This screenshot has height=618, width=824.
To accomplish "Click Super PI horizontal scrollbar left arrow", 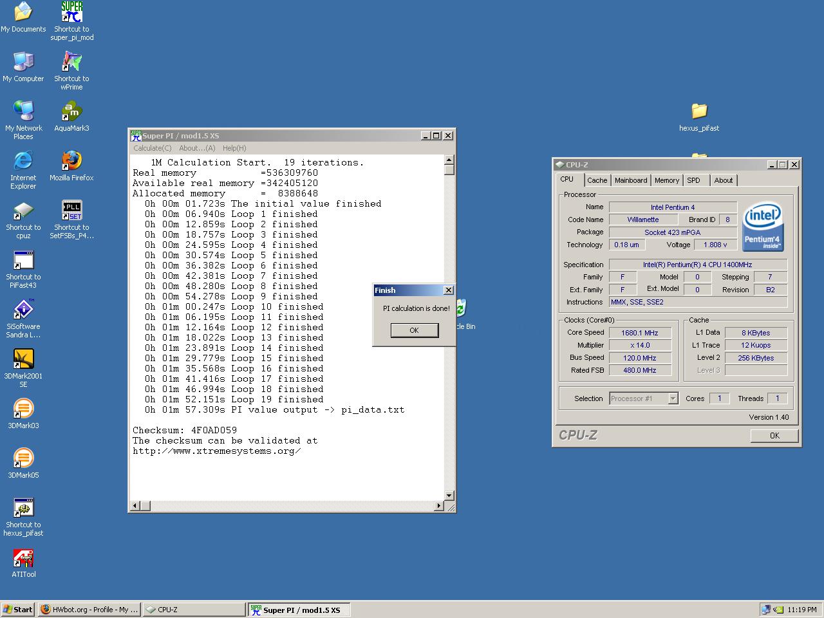I will (135, 506).
